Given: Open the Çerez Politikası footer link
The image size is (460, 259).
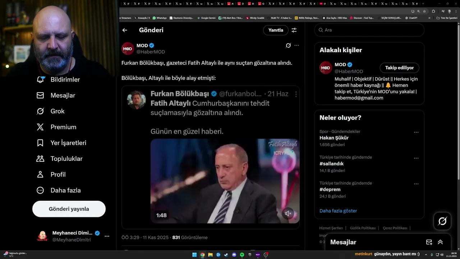Looking at the screenshot, I should (395, 228).
